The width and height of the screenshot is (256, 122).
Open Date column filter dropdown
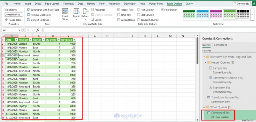[x=16, y=40]
